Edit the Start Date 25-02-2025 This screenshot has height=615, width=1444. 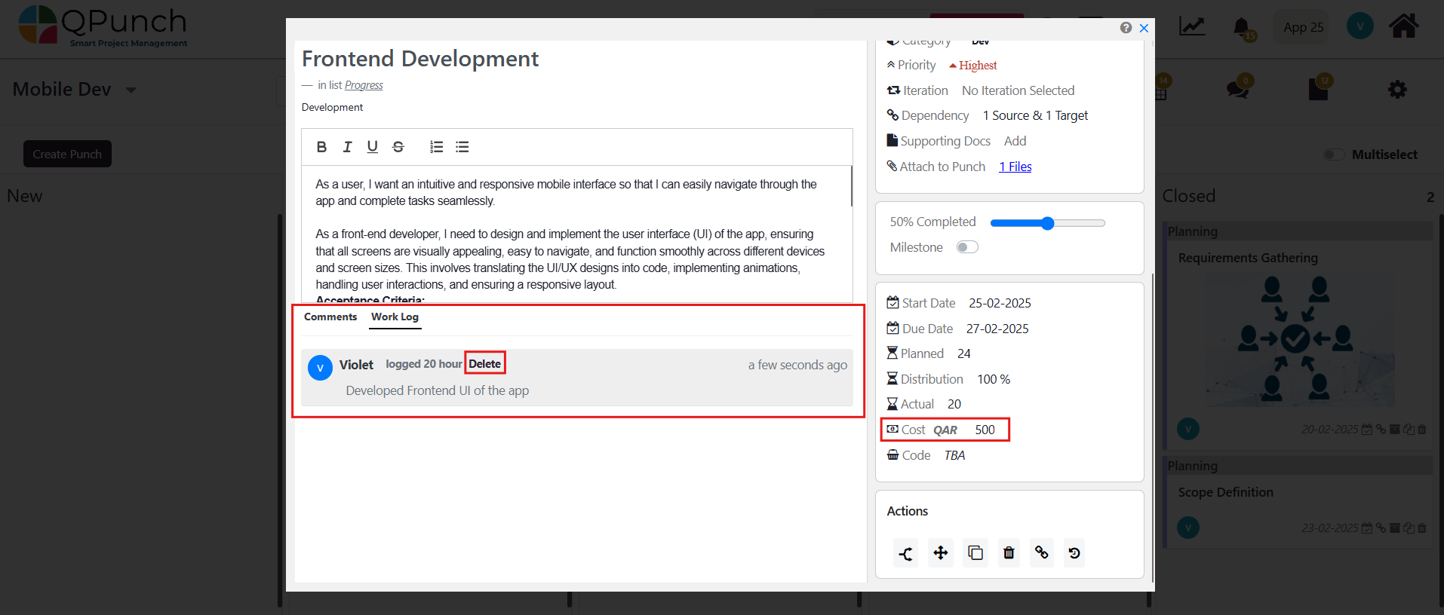click(1000, 303)
